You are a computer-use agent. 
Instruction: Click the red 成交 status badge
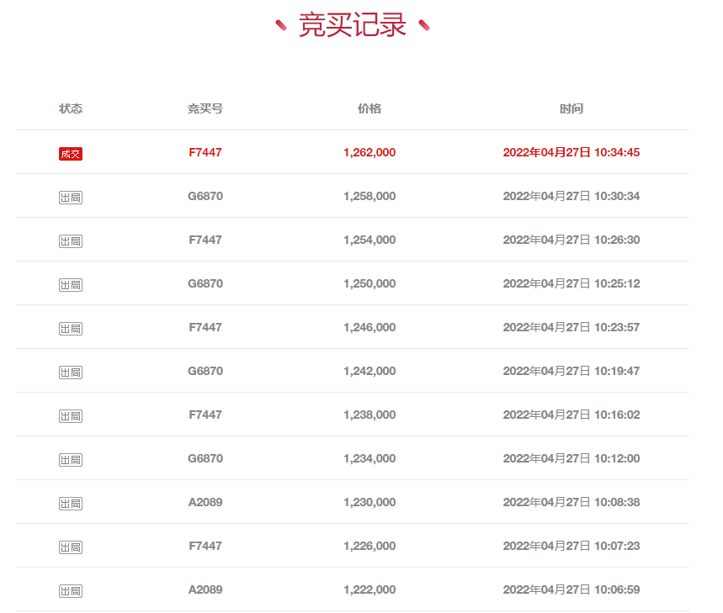tap(71, 154)
